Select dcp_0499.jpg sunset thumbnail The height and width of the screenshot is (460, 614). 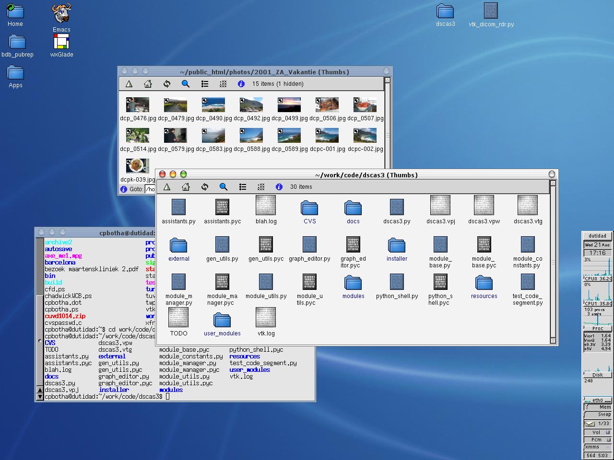pos(289,104)
